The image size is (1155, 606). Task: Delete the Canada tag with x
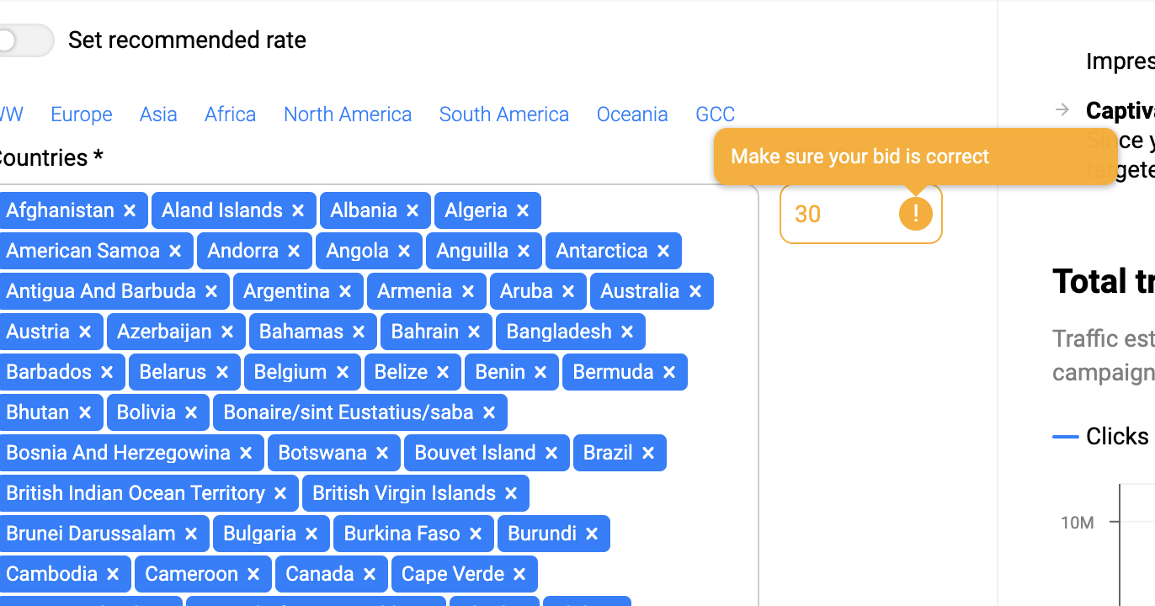click(370, 574)
